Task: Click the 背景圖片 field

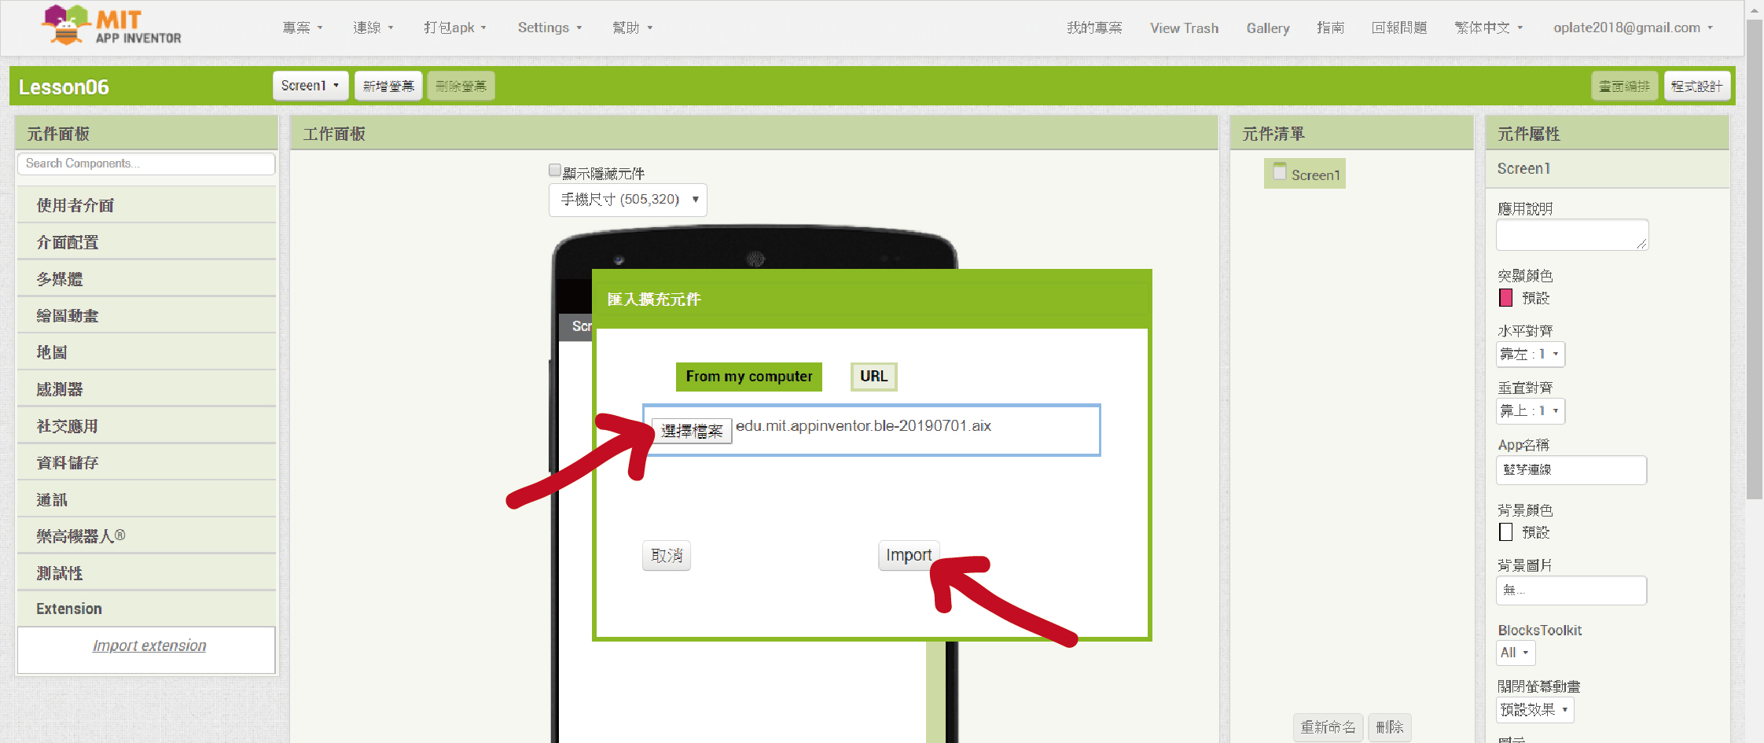Action: click(x=1571, y=590)
